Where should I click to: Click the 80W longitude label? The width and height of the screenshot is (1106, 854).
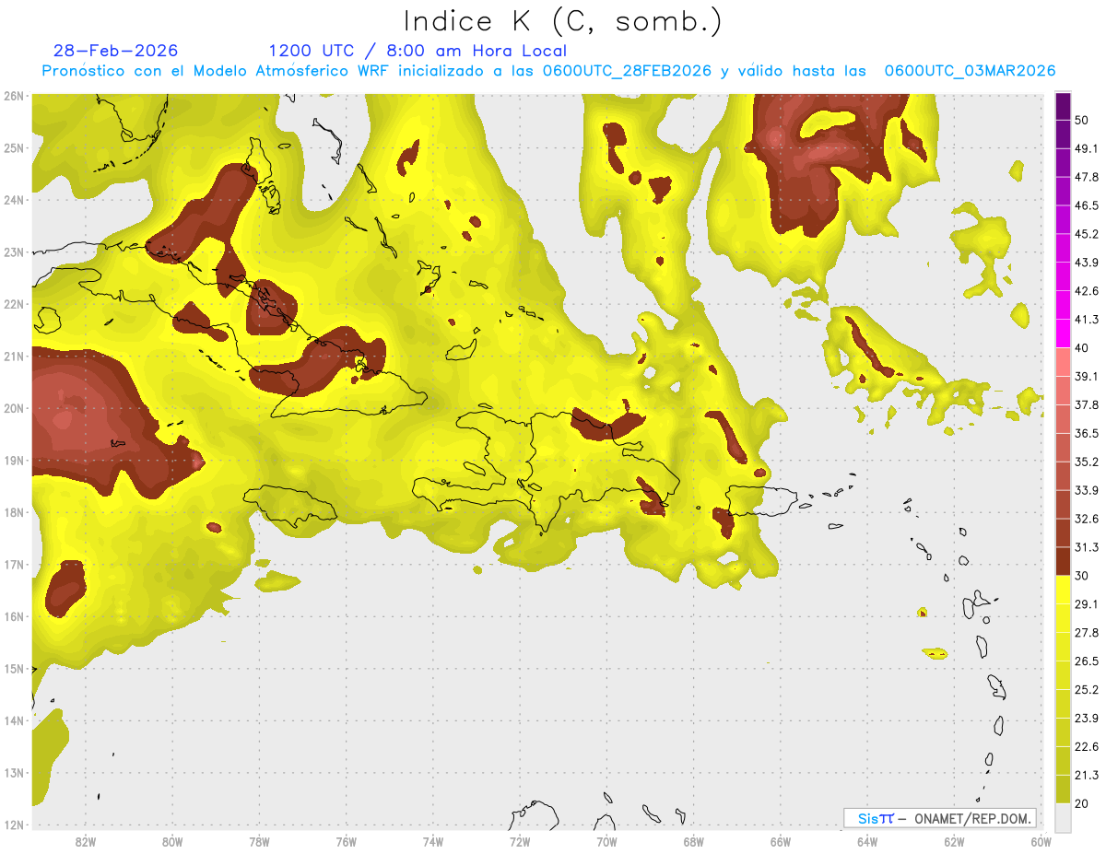(x=172, y=841)
